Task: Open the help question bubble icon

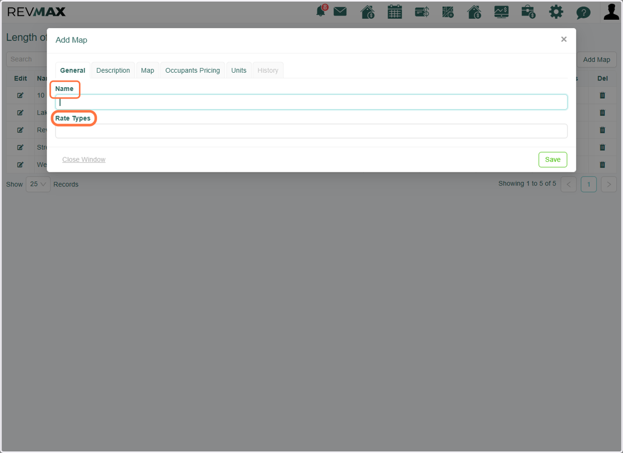Action: click(x=584, y=12)
